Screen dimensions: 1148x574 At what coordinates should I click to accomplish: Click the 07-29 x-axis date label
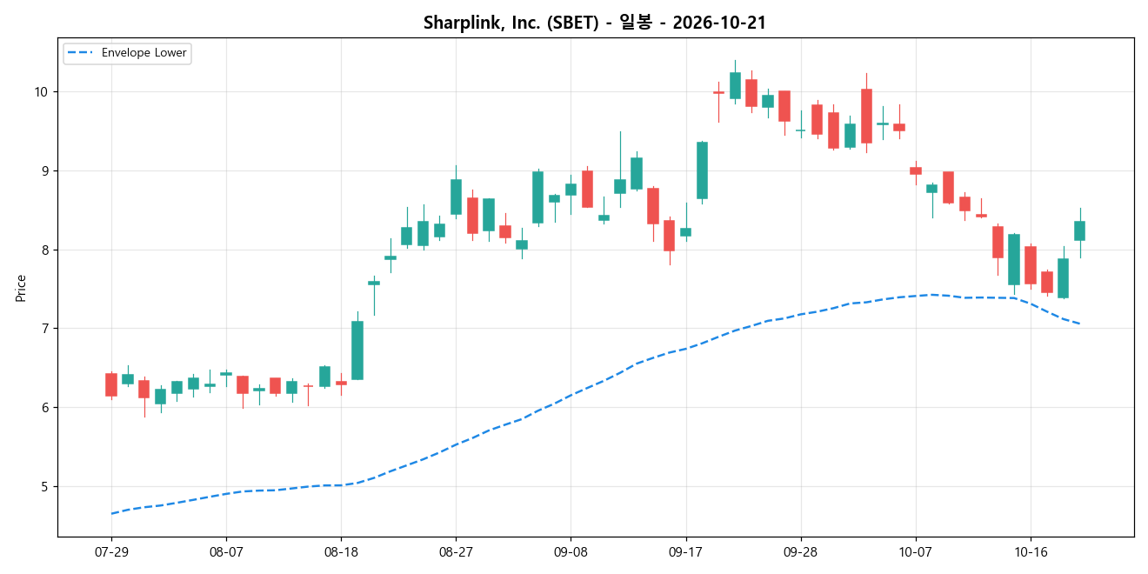(111, 551)
